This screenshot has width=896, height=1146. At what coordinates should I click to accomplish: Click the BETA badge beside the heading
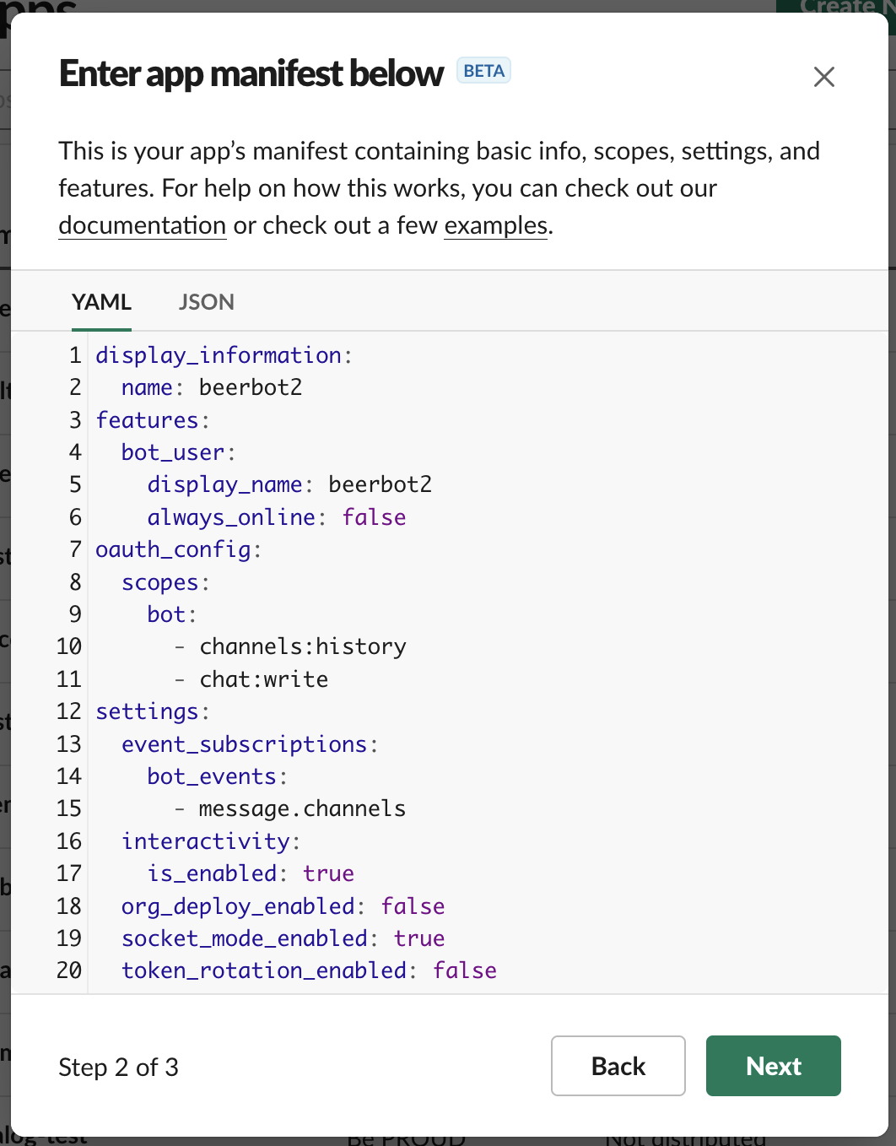[483, 71]
